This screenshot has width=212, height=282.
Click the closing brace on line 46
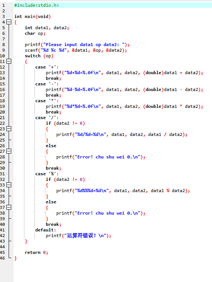click(16, 258)
